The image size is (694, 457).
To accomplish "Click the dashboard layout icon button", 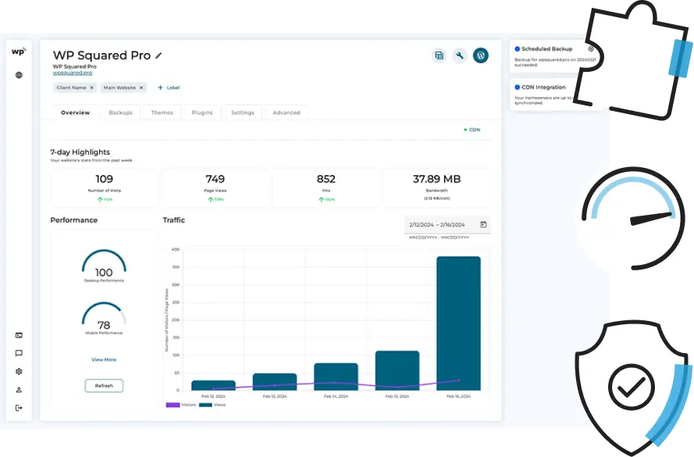I will click(439, 55).
